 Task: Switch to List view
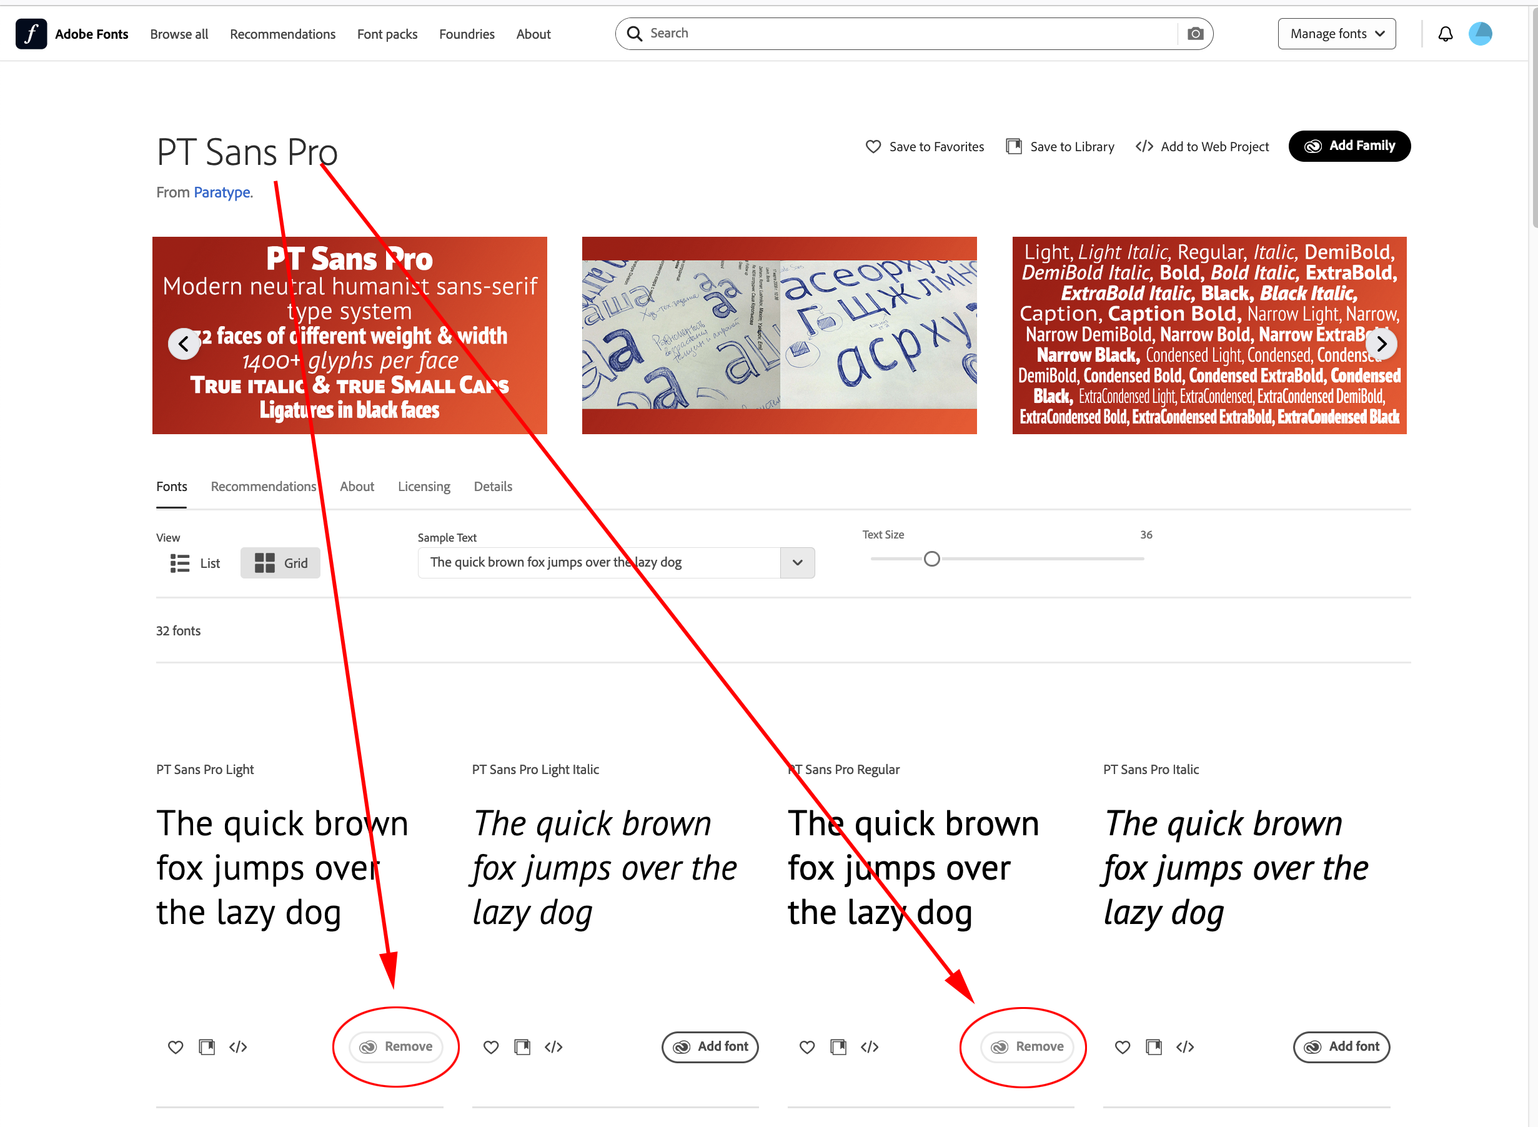click(194, 563)
